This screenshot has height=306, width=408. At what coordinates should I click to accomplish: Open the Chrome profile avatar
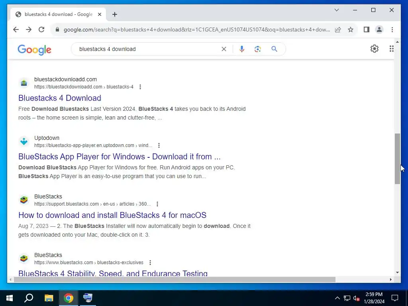pos(379,29)
